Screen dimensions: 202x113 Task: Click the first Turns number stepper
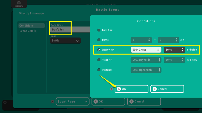(141, 40)
